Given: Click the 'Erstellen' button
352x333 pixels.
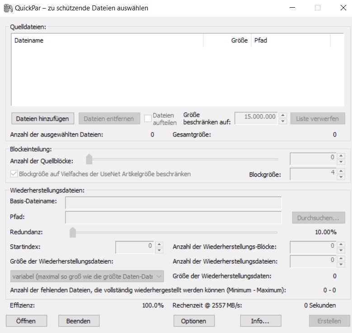Looking at the screenshot, I should point(329,321).
